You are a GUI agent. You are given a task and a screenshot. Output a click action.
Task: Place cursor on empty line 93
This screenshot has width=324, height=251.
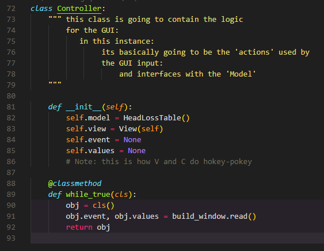pyautogui.click(x=177, y=238)
